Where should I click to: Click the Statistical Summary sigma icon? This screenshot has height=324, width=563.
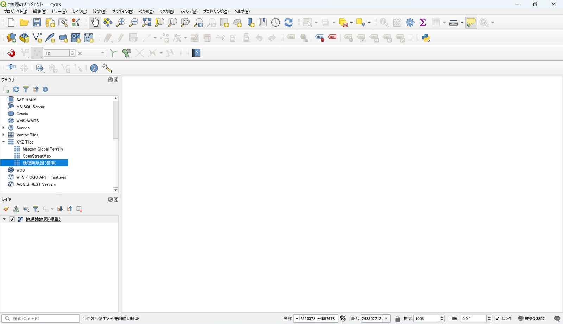click(x=423, y=23)
